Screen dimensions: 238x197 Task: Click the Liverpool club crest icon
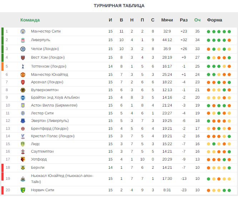point(23,40)
